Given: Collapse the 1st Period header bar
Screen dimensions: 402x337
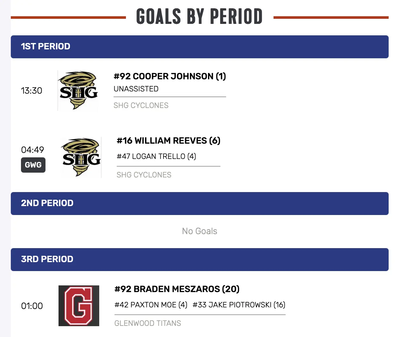Looking at the screenshot, I should [x=199, y=47].
